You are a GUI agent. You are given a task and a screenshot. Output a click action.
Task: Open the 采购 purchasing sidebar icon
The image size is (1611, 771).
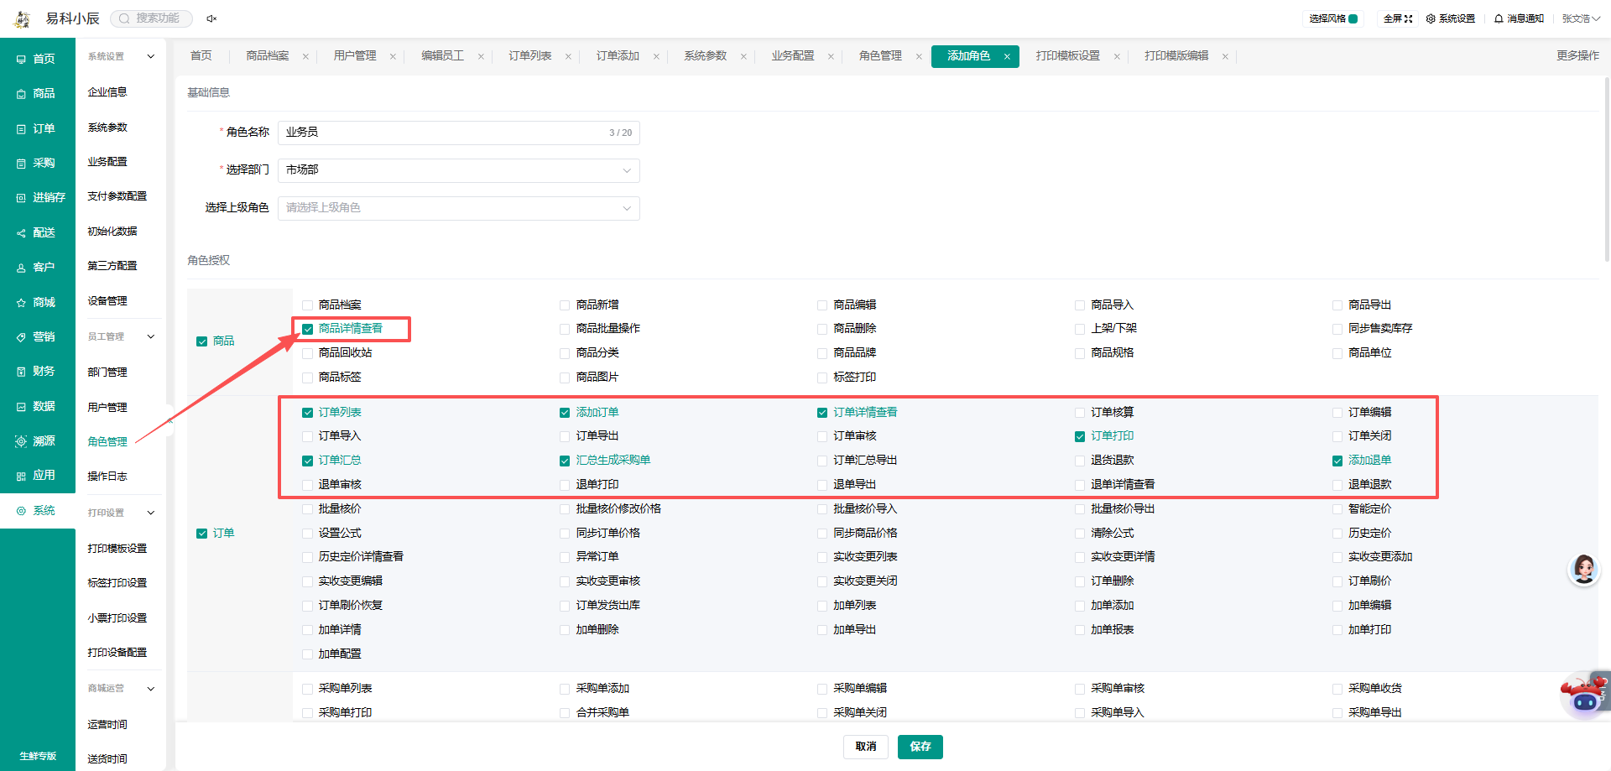coord(21,164)
